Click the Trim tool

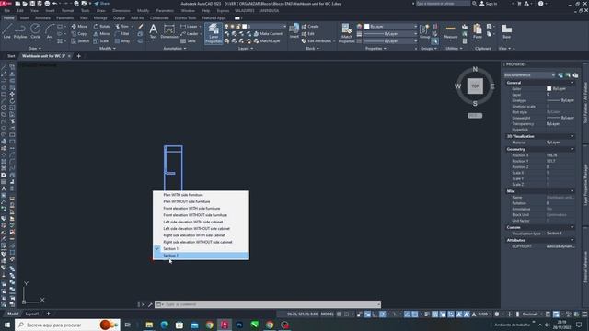coord(121,27)
